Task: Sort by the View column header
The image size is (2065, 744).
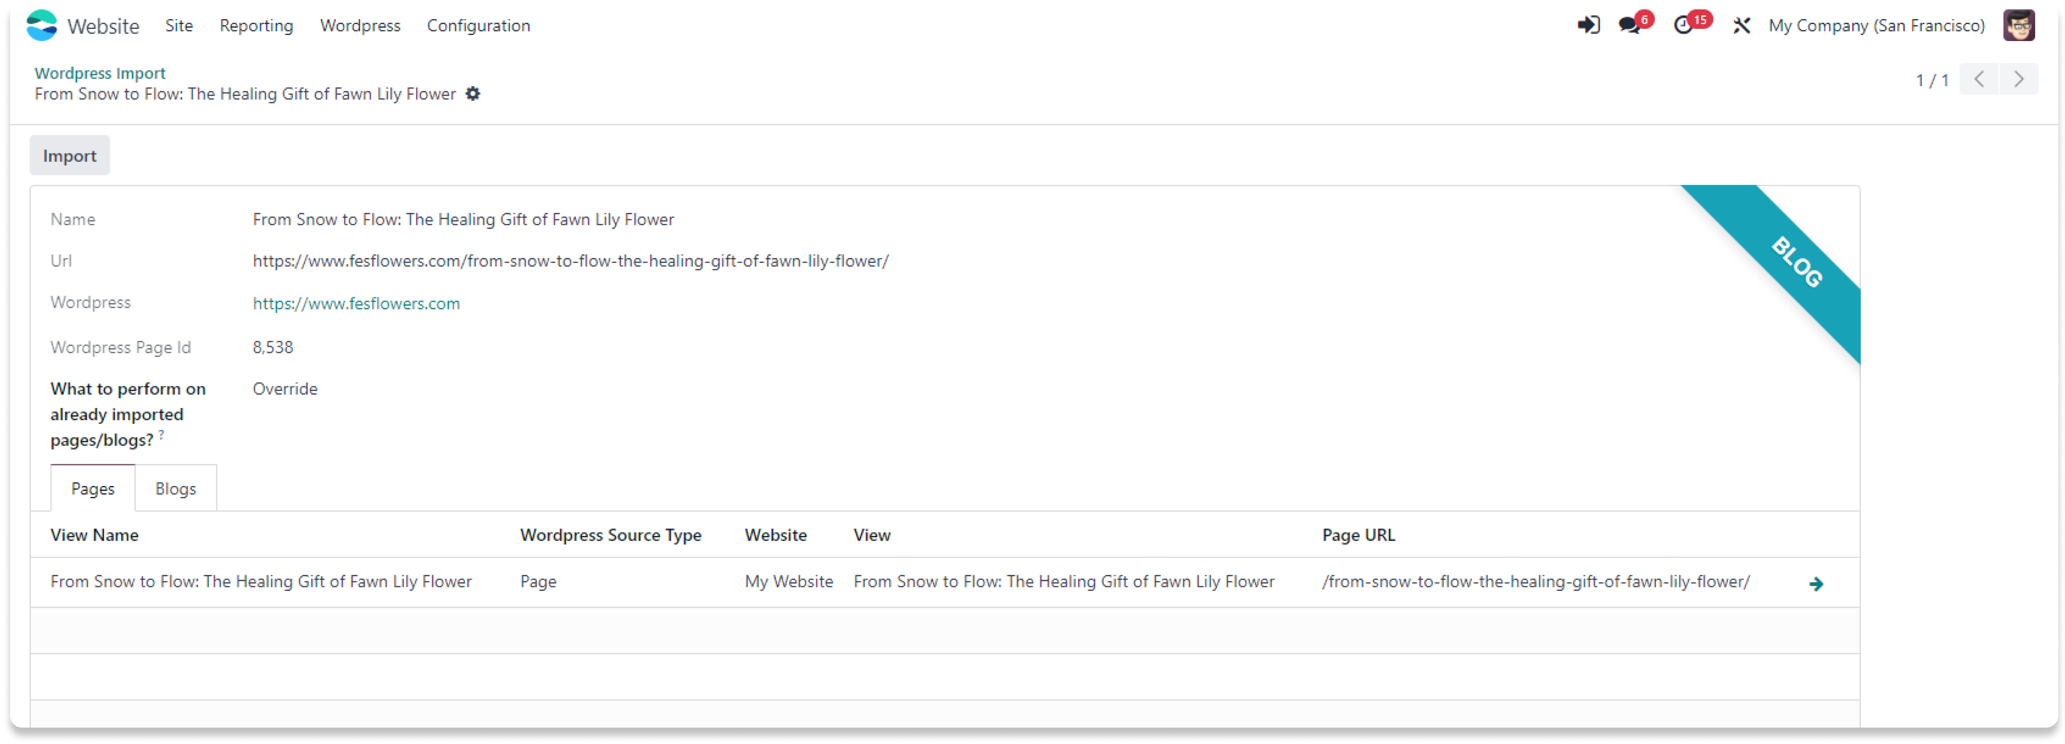Action: [872, 535]
